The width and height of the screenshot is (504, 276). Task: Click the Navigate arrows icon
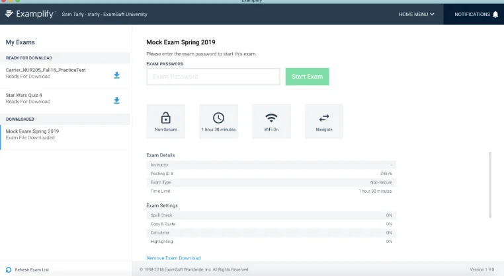pos(323,118)
